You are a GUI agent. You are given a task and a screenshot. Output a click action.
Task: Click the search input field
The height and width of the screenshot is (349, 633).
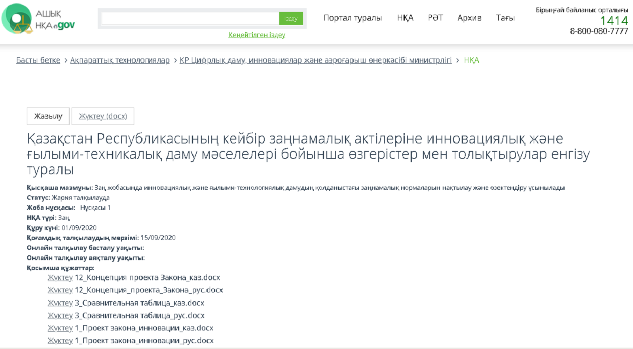pyautogui.click(x=190, y=19)
